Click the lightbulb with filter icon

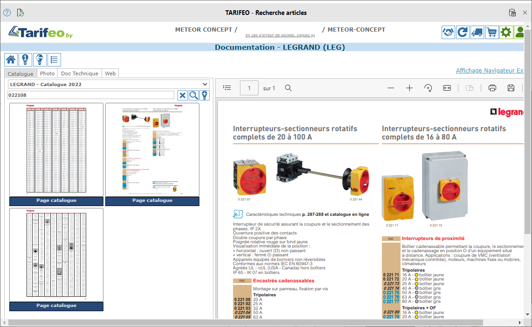pyautogui.click(x=40, y=60)
